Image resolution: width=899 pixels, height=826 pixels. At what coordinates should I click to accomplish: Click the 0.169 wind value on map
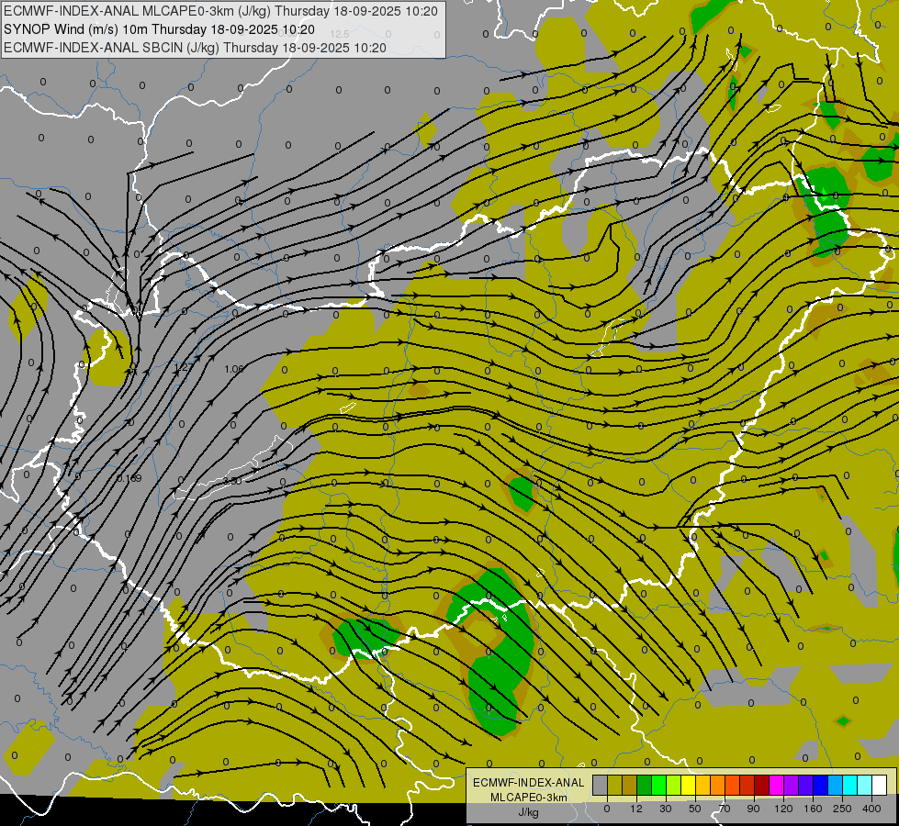click(x=129, y=478)
